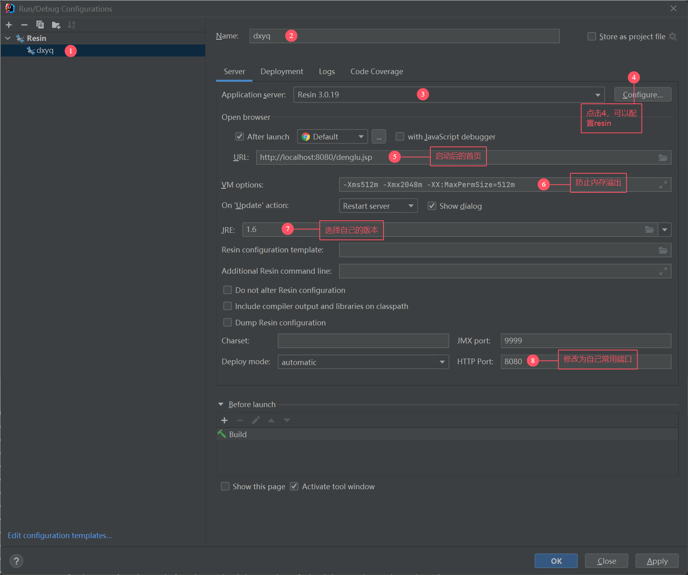Click the Remove Configuration minus icon

[x=24, y=25]
